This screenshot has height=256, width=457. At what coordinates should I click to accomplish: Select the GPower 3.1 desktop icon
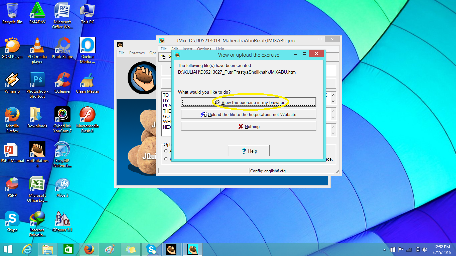pos(62,222)
